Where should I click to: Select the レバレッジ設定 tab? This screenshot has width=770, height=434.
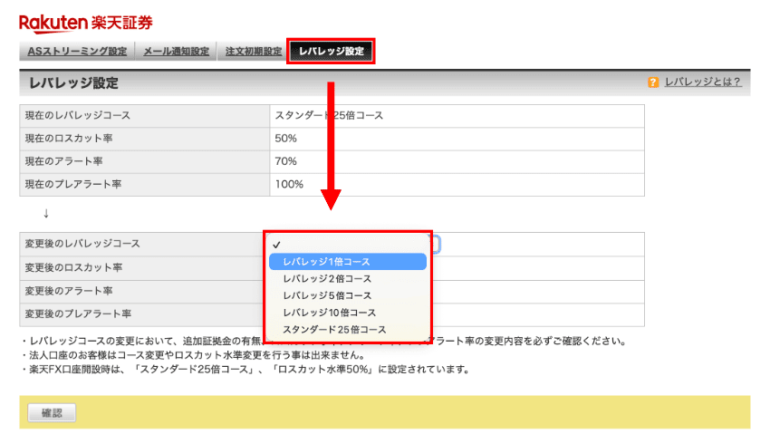click(331, 51)
